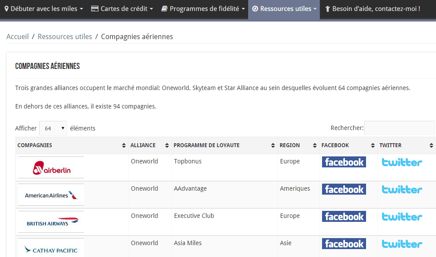Image resolution: width=436 pixels, height=257 pixels.
Task: Open the Ressources utiles menu
Action: coord(285,9)
